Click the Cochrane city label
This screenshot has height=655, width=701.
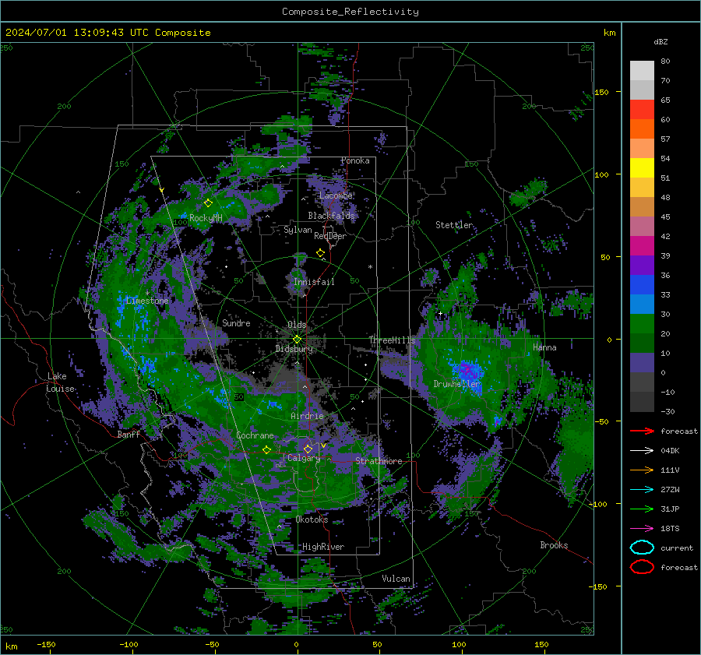tap(255, 435)
